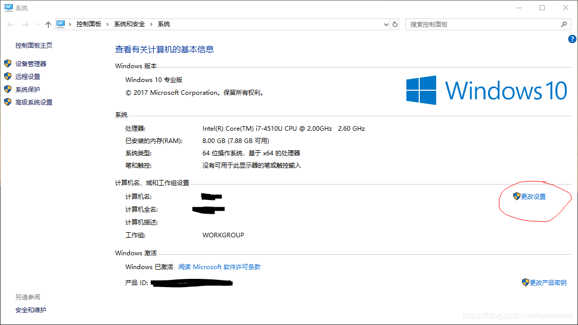Open Help with the blue question icon
The width and height of the screenshot is (578, 325).
572,39
